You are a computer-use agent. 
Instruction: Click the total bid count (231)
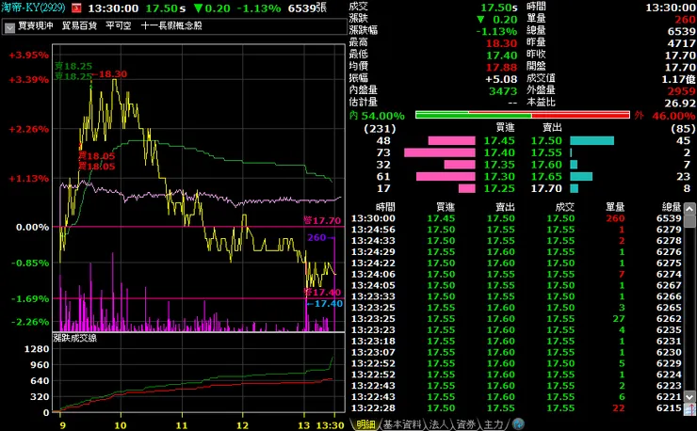coord(380,128)
